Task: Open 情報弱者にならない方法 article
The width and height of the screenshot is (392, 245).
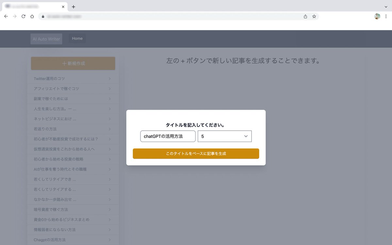Action: pos(55,230)
